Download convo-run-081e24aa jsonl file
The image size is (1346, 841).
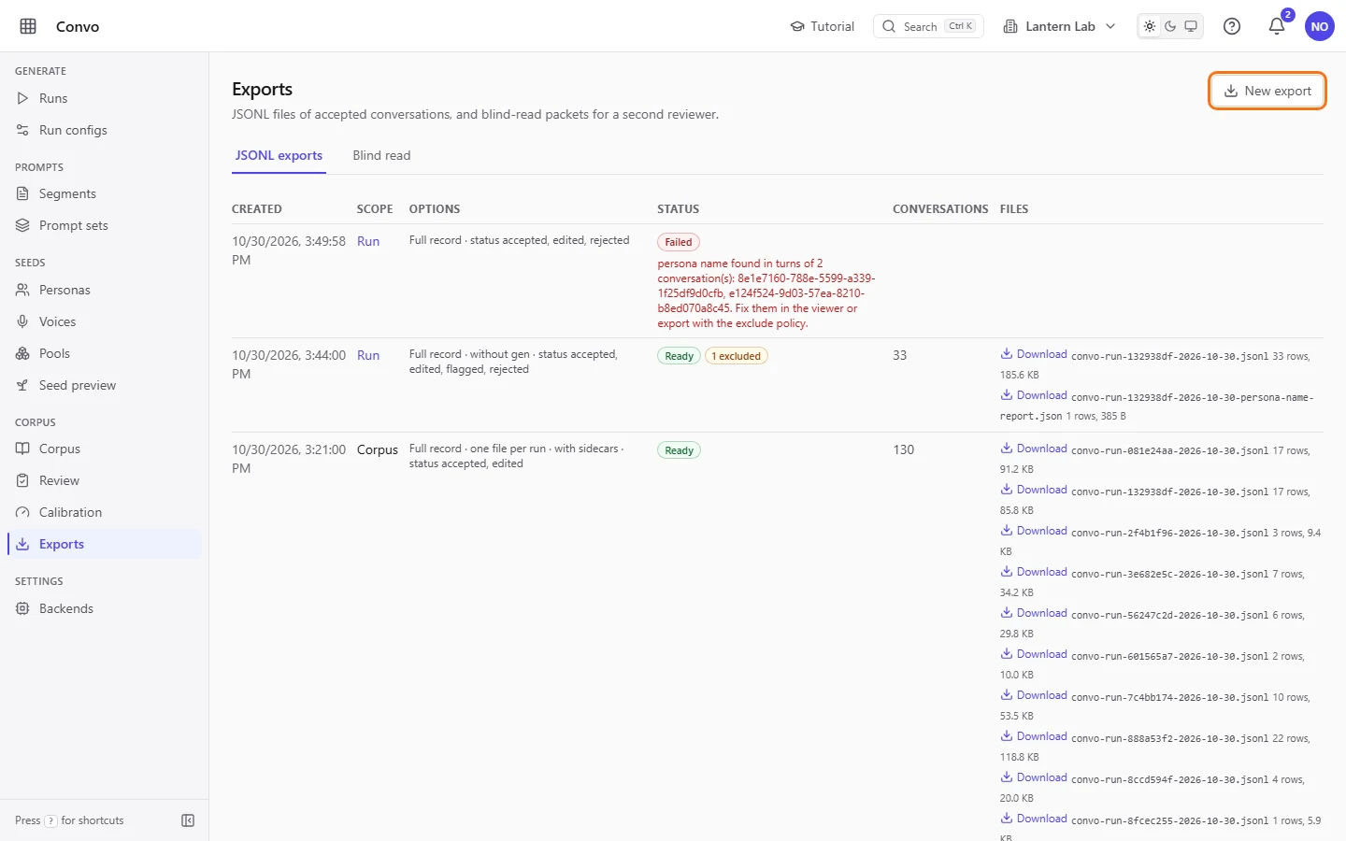coord(1034,449)
